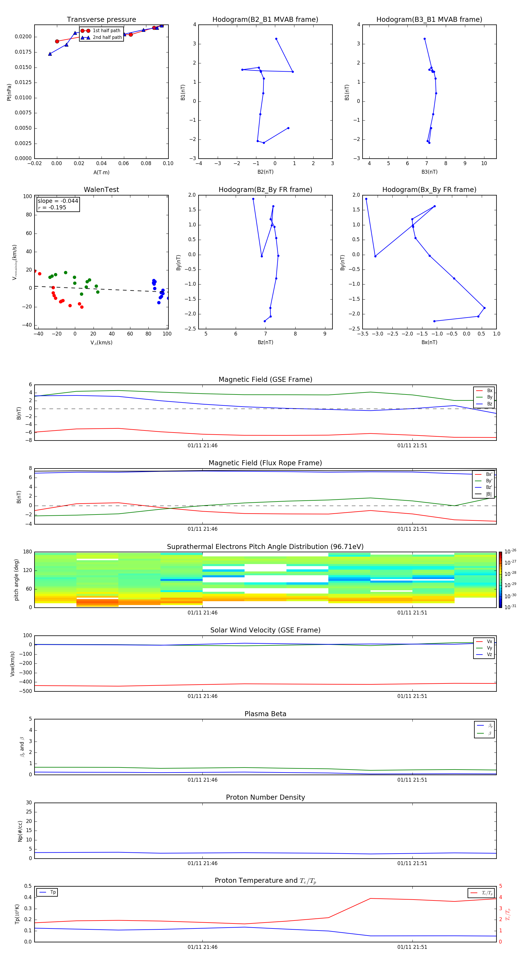Viewport: 531px width, 973px height.
Task: Click the 'r = -0.195' annotation
Action: 52,207
